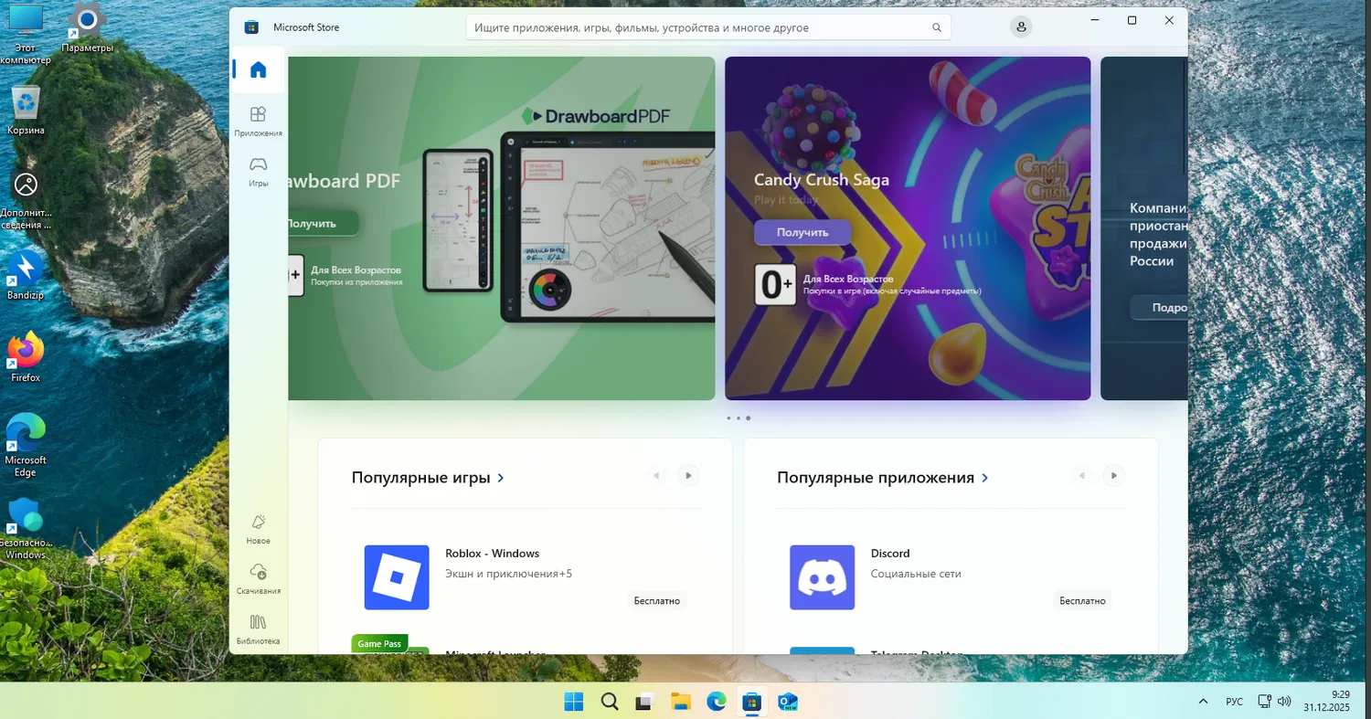Select the Bandizip desktop shortcut

point(26,275)
